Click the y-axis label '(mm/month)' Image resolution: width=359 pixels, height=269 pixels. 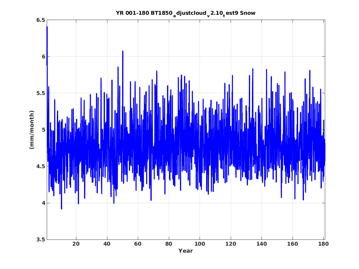coord(32,129)
